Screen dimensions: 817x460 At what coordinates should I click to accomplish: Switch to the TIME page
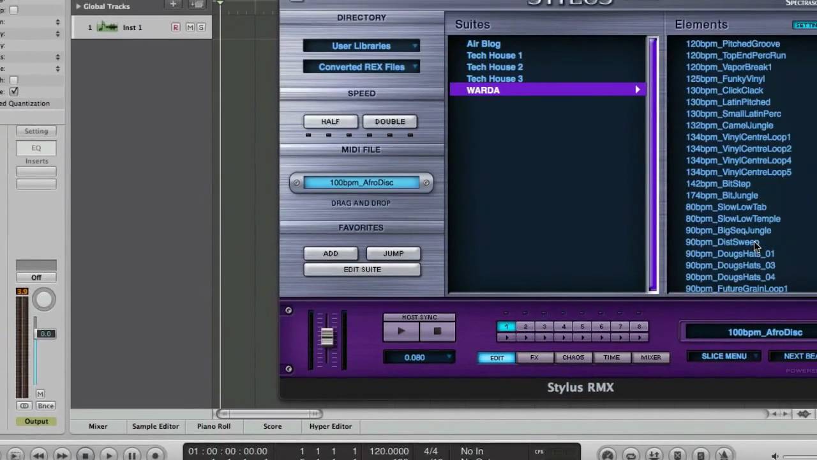point(611,358)
